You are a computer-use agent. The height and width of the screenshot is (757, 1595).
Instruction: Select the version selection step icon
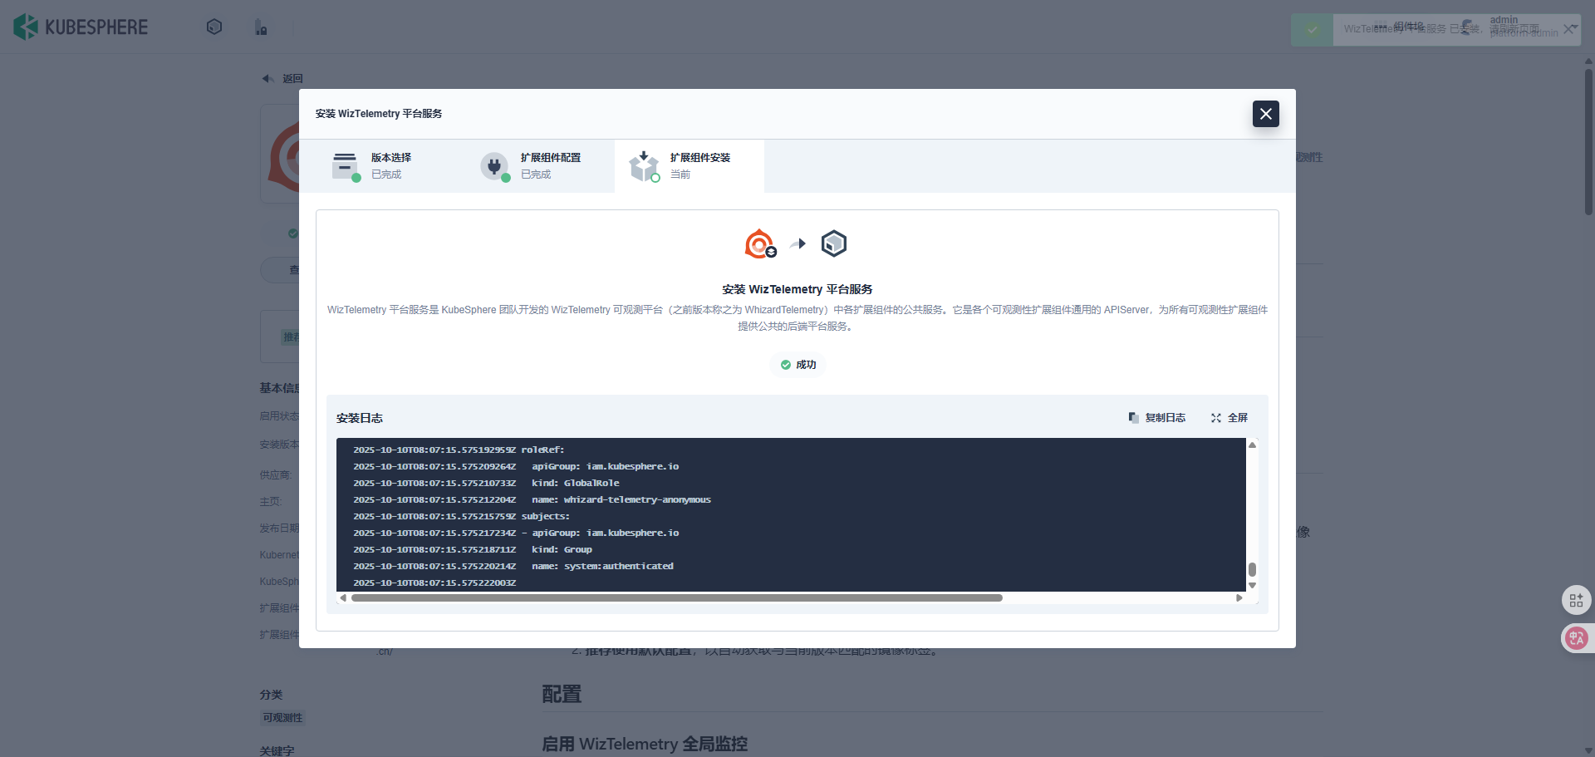(345, 166)
